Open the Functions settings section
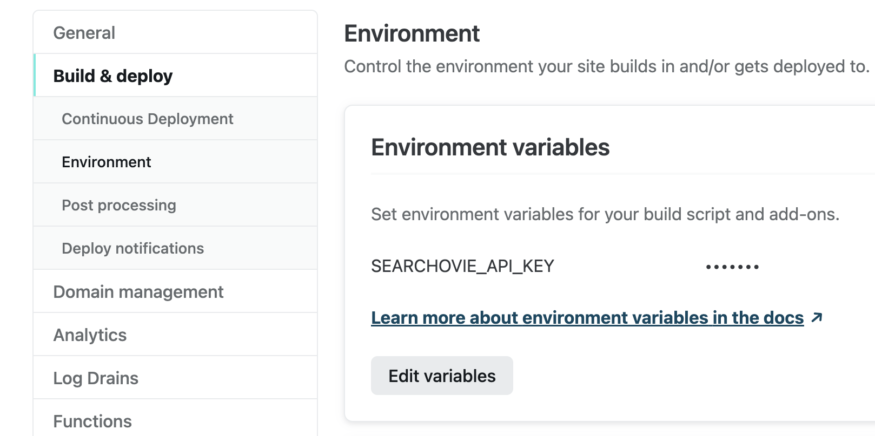875x436 pixels. [x=92, y=421]
